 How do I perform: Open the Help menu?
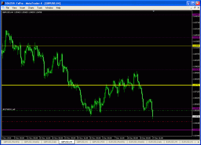coord(58,8)
